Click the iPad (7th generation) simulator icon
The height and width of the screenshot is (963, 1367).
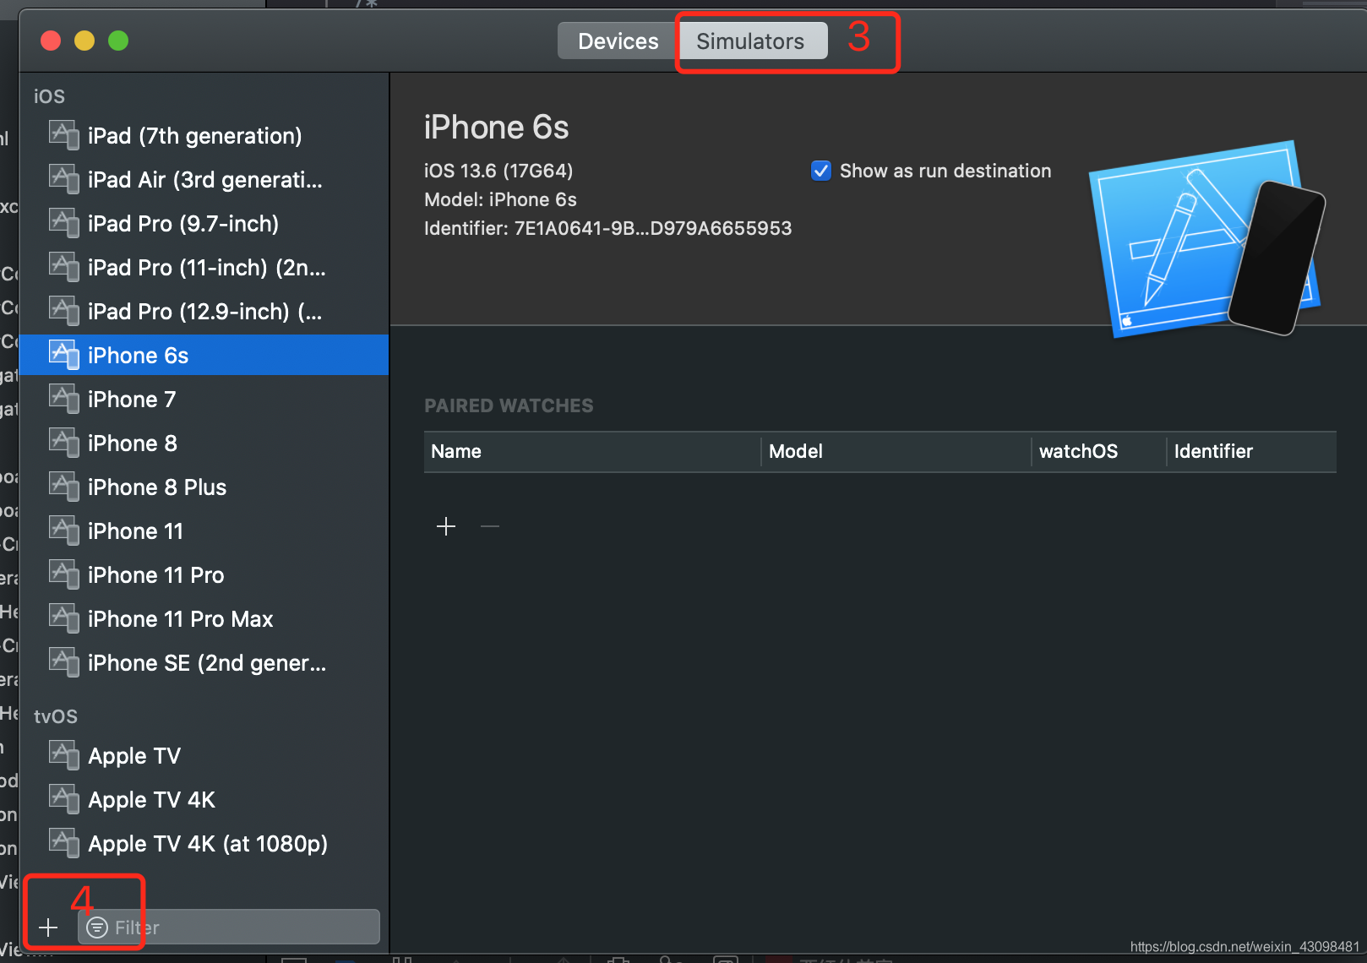tap(64, 135)
